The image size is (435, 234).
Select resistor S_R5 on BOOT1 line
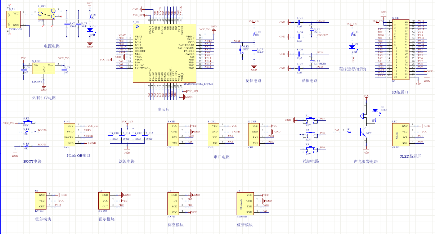26,146
